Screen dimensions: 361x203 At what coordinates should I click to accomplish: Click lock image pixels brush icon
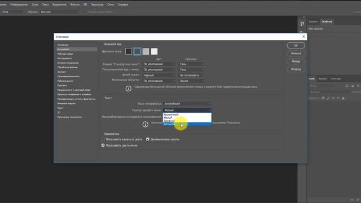coord(328,98)
